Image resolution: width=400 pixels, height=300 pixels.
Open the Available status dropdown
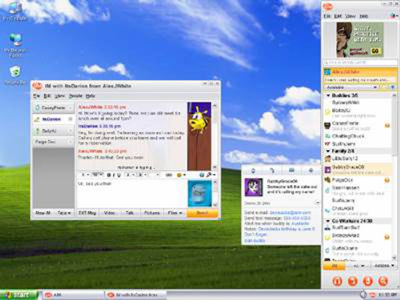pos(351,87)
